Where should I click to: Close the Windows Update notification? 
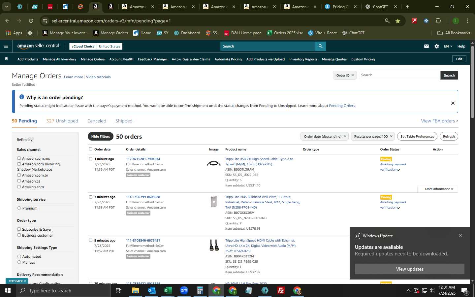460,236
